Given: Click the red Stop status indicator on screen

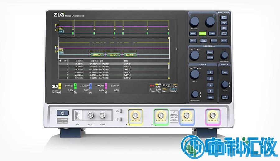Looking at the screenshot, I should coord(152,85).
